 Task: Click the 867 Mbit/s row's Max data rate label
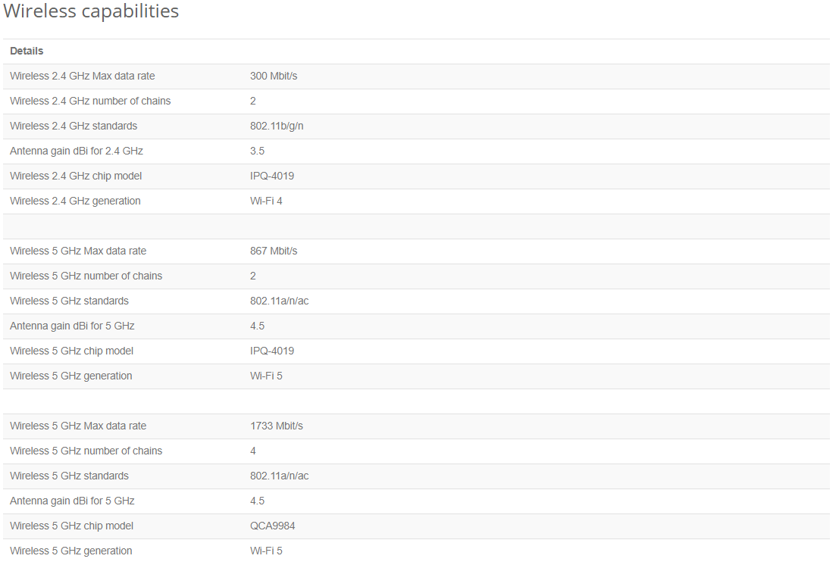point(78,251)
